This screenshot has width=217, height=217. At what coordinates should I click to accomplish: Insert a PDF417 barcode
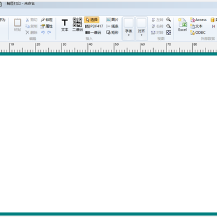[94, 26]
